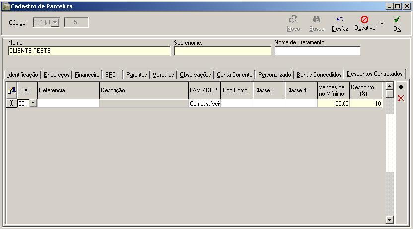Viewport: 413px width, 229px height.
Task: Click the Descrição column header
Action: [x=144, y=90]
